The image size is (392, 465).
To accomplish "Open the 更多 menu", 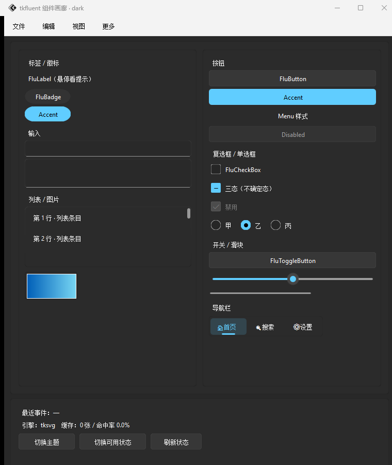I will pos(108,26).
